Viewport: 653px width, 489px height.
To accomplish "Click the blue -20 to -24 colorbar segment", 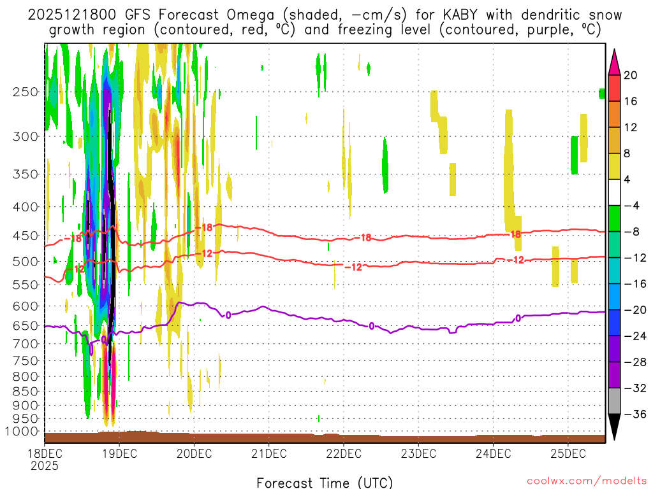I will click(x=614, y=323).
